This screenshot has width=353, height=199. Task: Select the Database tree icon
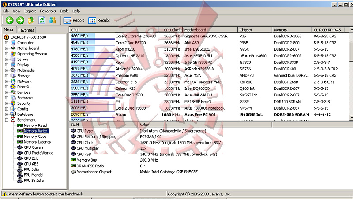click(x=13, y=114)
